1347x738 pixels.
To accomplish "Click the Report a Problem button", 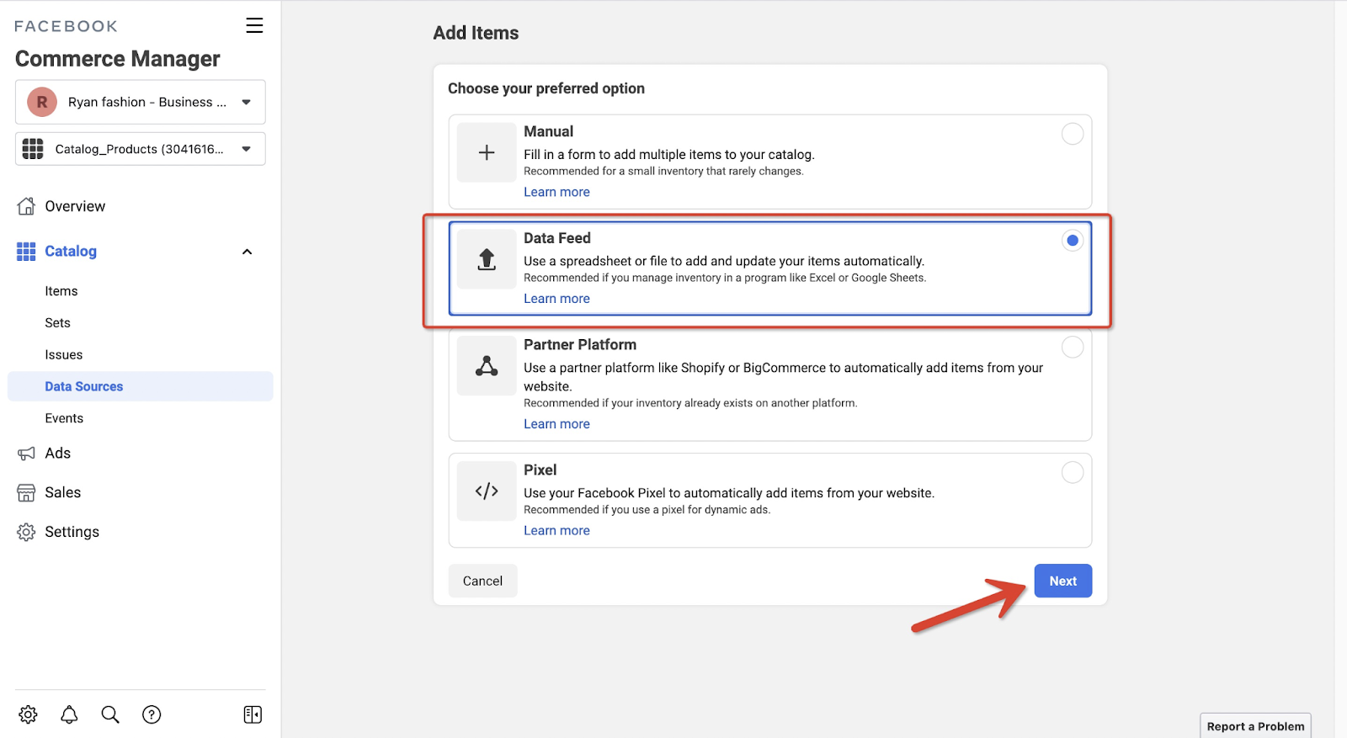I will tap(1255, 726).
